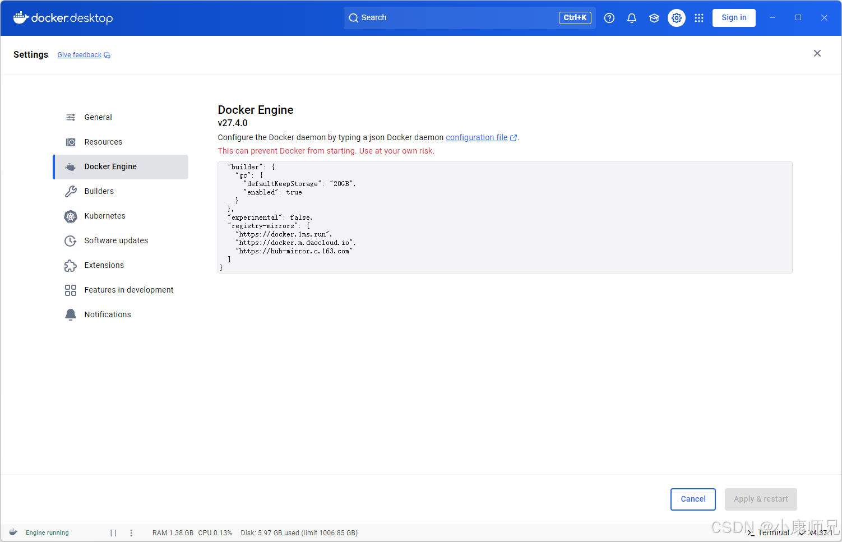Open the help question mark icon

(609, 18)
